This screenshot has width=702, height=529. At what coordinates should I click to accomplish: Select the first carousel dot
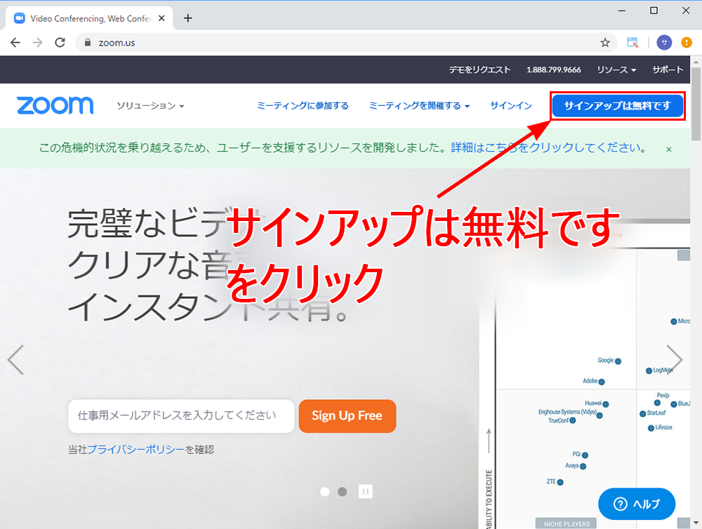325,492
